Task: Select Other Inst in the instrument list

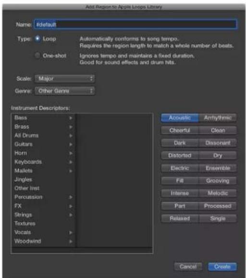Action: 44,188
